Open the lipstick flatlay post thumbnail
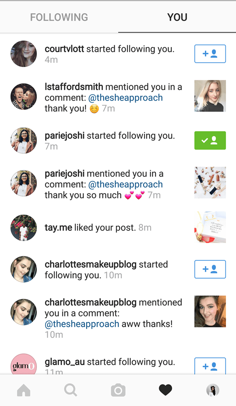Image resolution: width=236 pixels, height=406 pixels. tap(210, 183)
